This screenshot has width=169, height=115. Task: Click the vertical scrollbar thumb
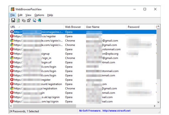[158, 53]
